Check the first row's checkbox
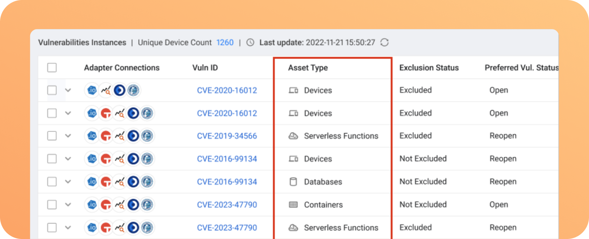 (x=52, y=90)
